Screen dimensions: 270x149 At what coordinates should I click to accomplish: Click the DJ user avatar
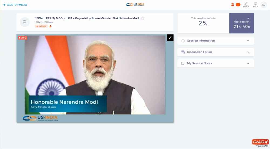(264, 5)
